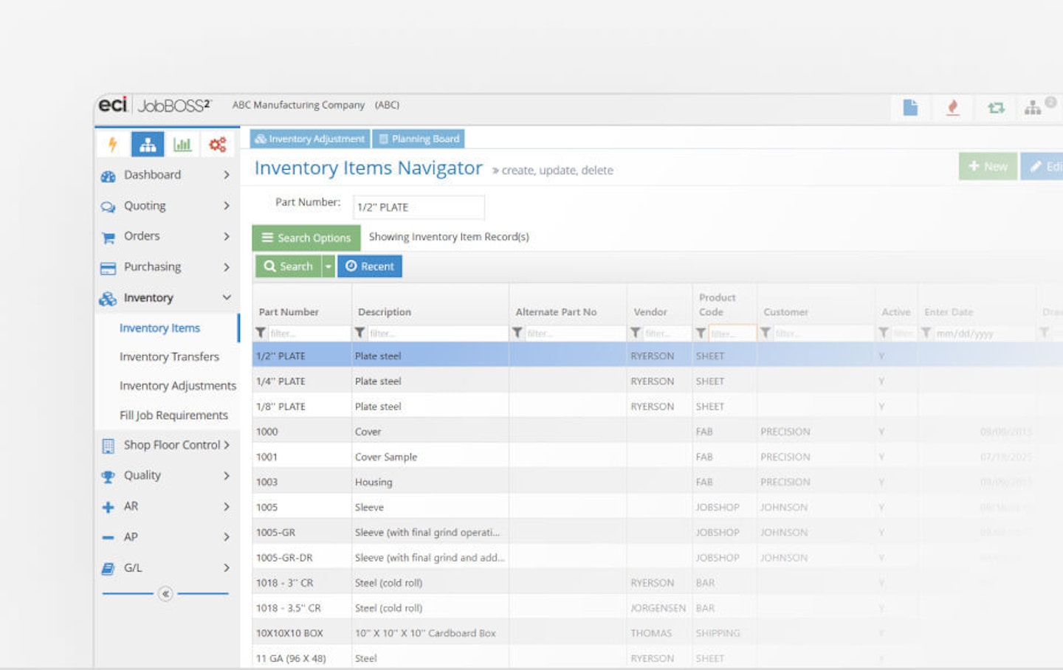
Task: Click the refresh arrows icon in header
Action: pyautogui.click(x=996, y=108)
